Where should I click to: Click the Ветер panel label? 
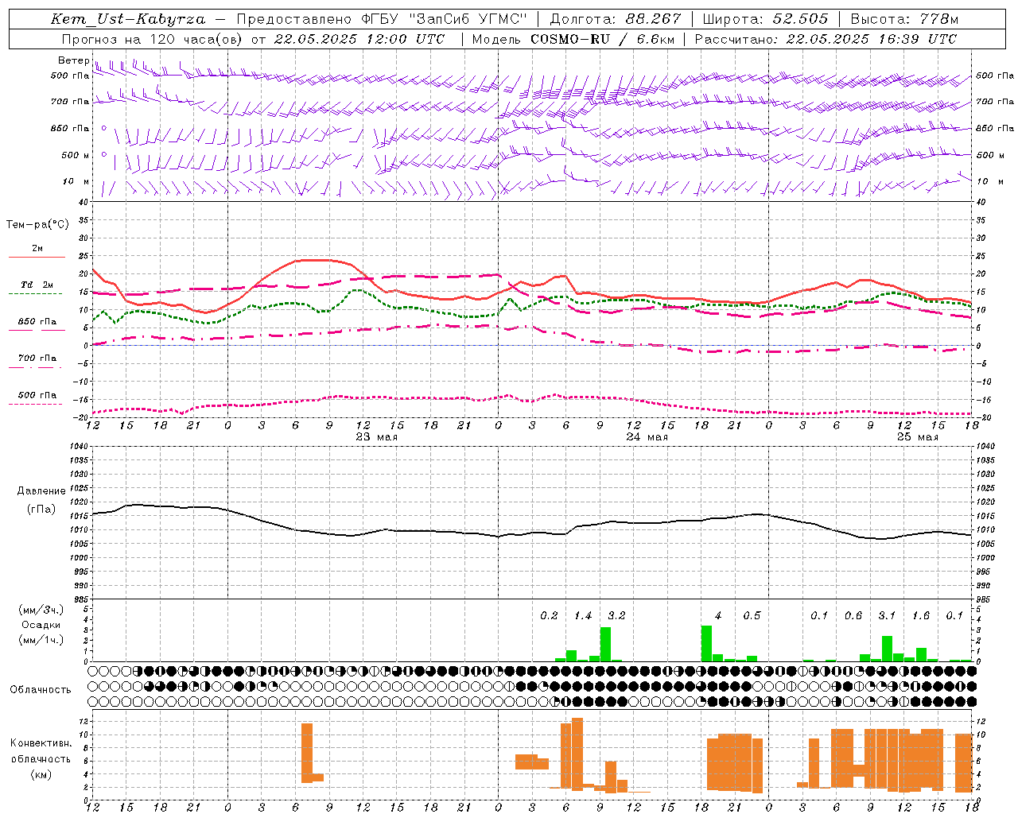coord(73,60)
